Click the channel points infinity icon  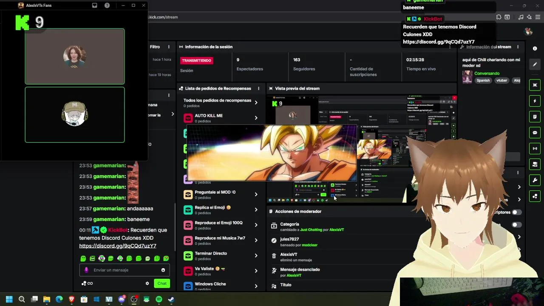point(87,283)
